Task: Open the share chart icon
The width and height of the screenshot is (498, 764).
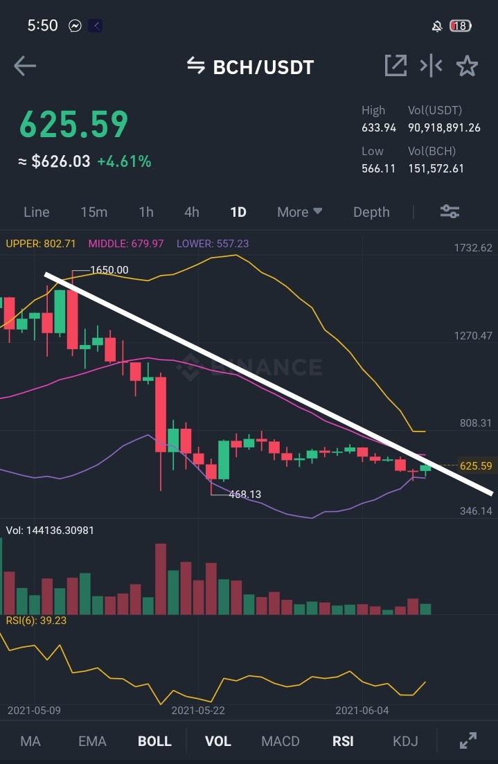Action: (x=395, y=66)
